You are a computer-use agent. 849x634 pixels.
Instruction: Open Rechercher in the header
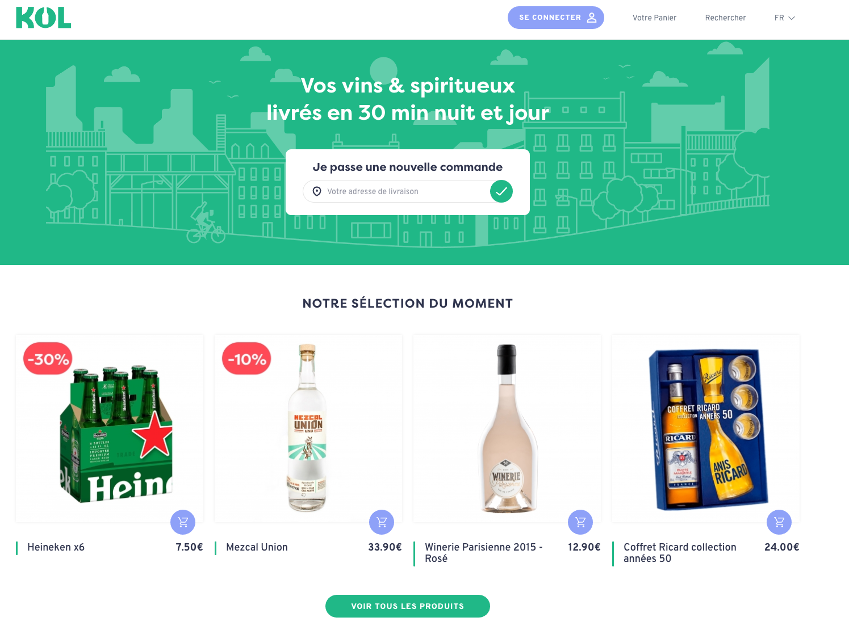click(x=725, y=18)
